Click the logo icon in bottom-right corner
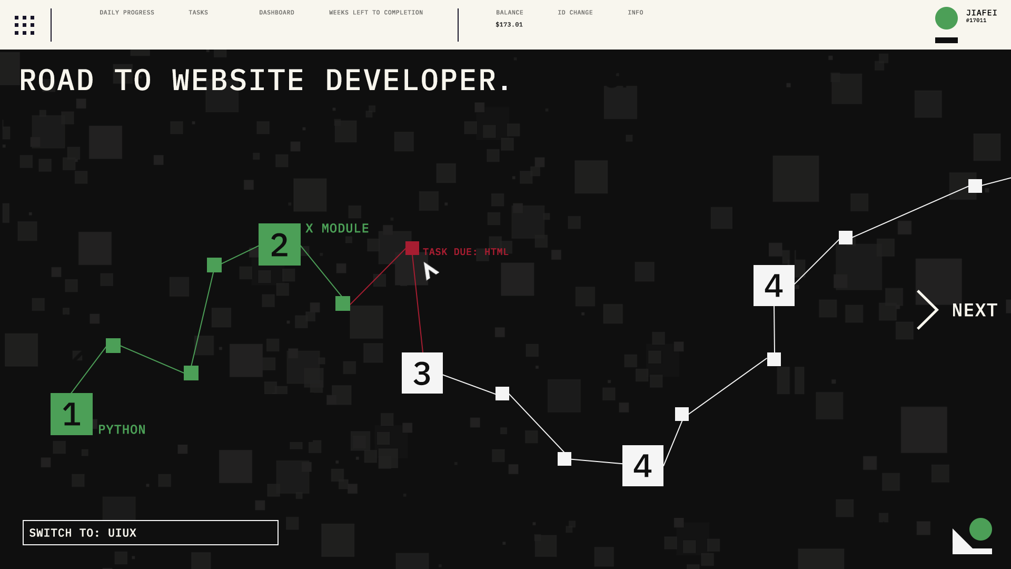 972,536
